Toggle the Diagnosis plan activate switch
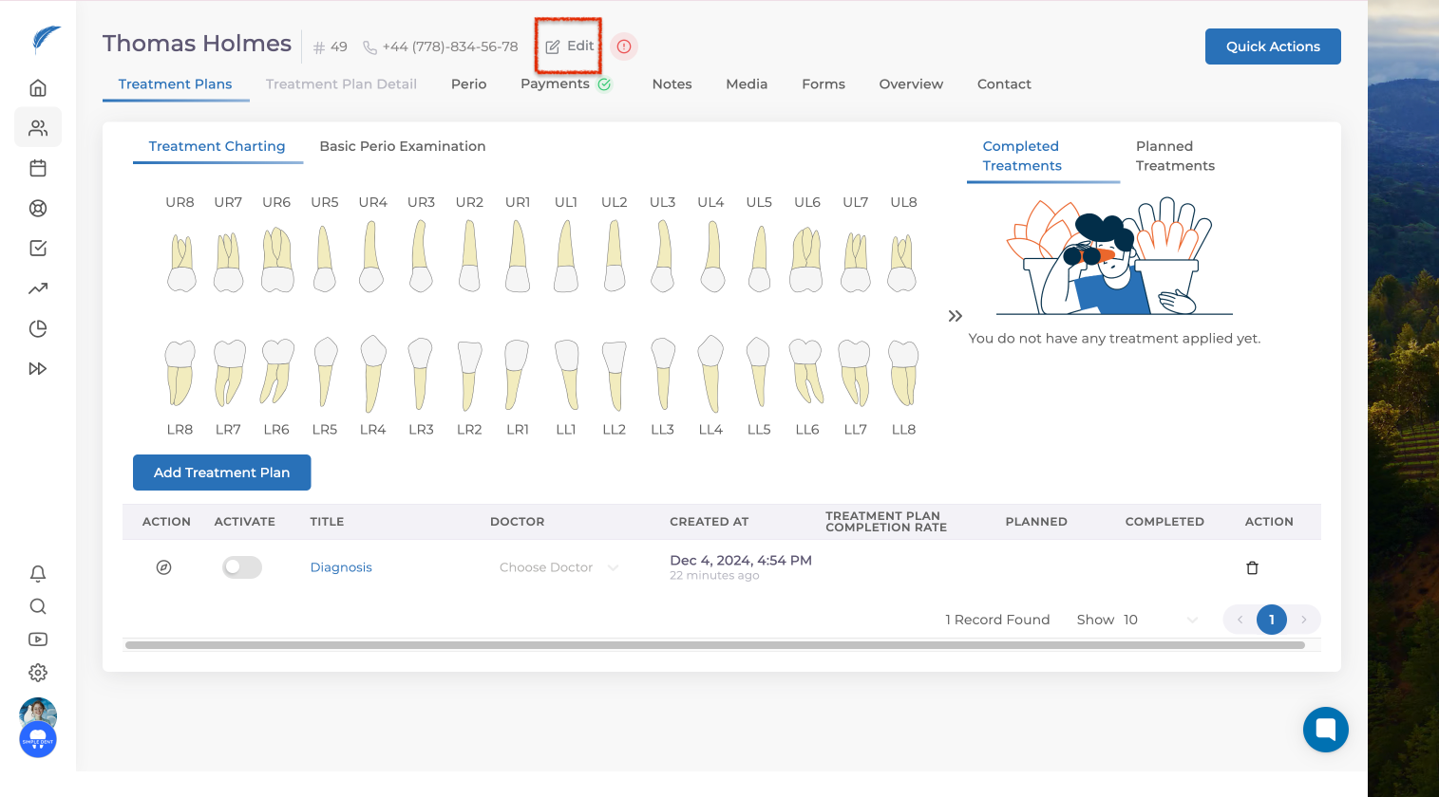 click(242, 567)
